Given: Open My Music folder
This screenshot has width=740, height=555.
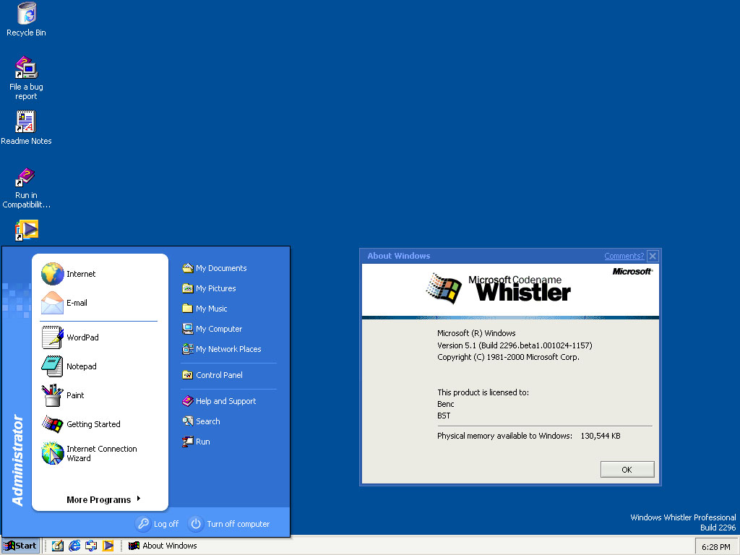Looking at the screenshot, I should tap(205, 309).
